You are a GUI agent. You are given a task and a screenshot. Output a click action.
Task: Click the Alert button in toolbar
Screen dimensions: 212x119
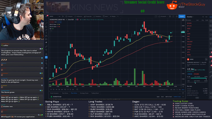tap(105, 16)
